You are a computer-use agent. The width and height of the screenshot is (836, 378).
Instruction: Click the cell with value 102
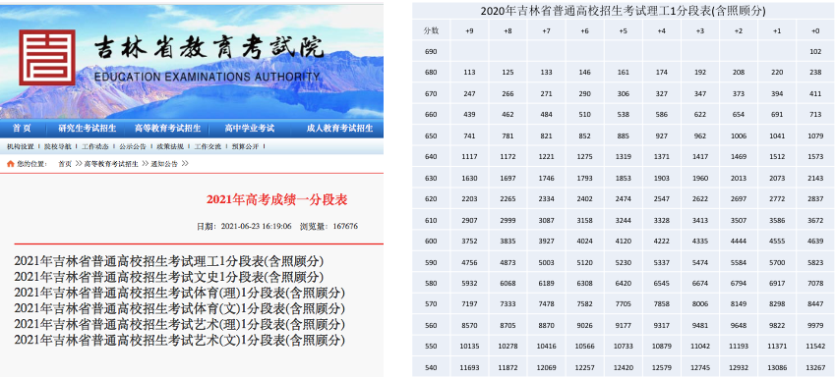[x=815, y=52]
